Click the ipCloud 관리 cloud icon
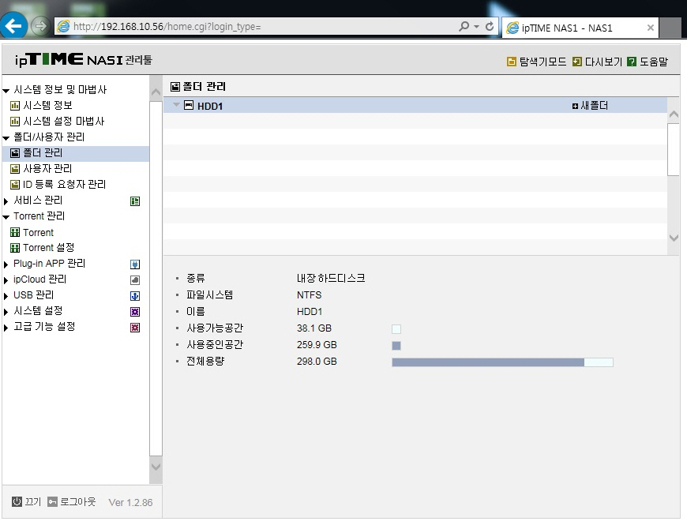 135,280
